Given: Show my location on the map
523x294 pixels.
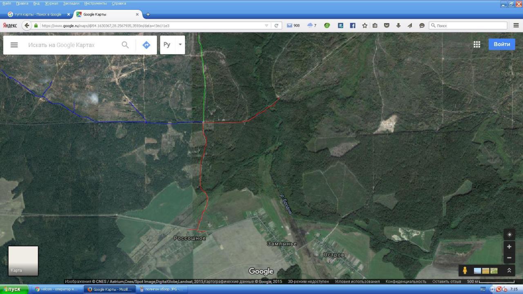Looking at the screenshot, I should (x=509, y=234).
